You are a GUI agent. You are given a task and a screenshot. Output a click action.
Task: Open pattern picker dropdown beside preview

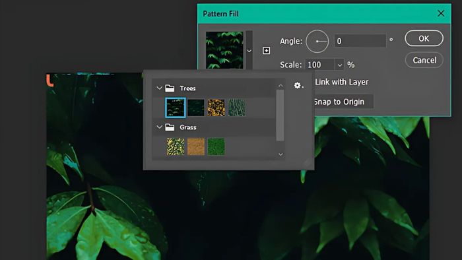pyautogui.click(x=249, y=51)
